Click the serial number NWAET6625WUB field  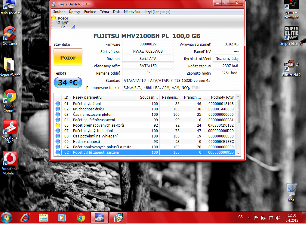point(148,51)
